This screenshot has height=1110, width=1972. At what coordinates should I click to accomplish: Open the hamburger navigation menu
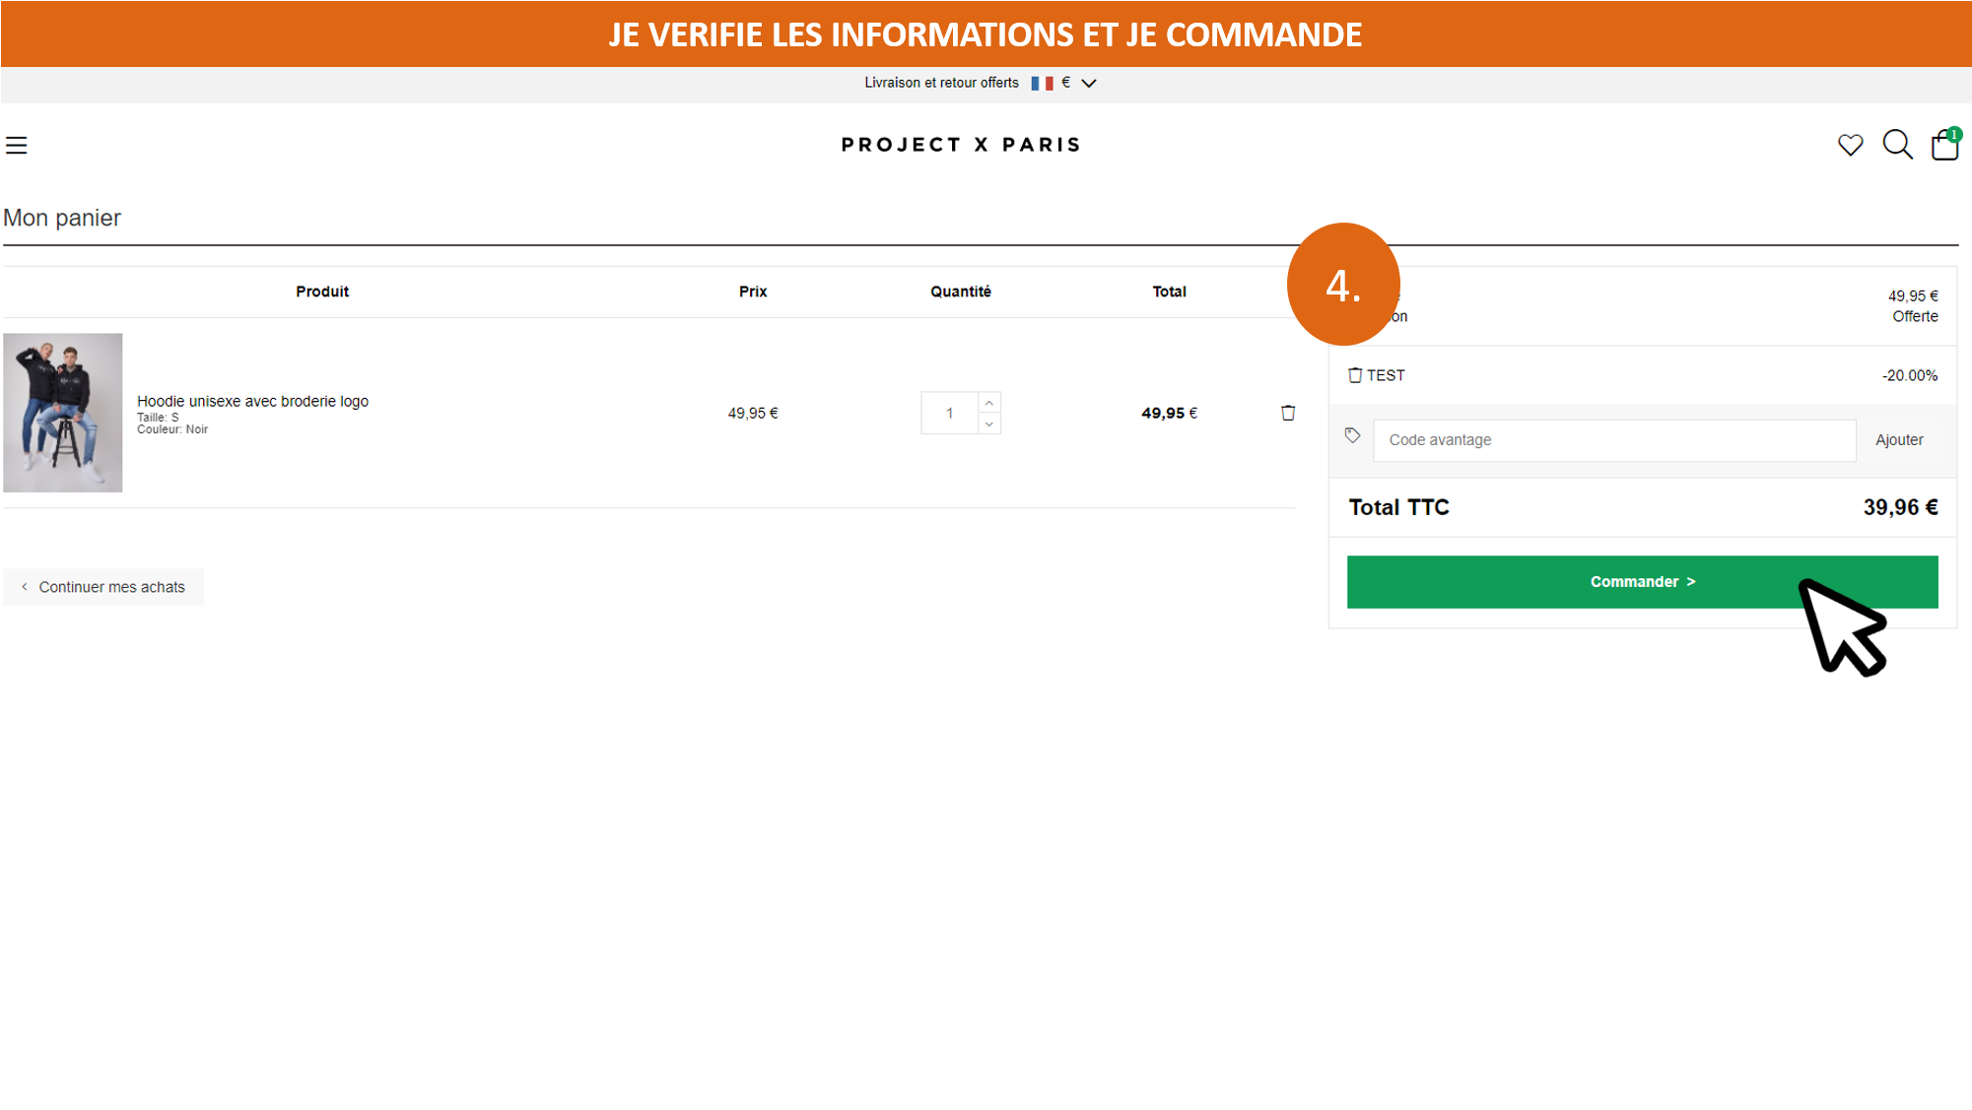tap(17, 146)
